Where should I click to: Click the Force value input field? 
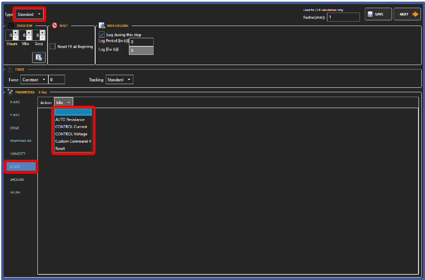click(57, 80)
